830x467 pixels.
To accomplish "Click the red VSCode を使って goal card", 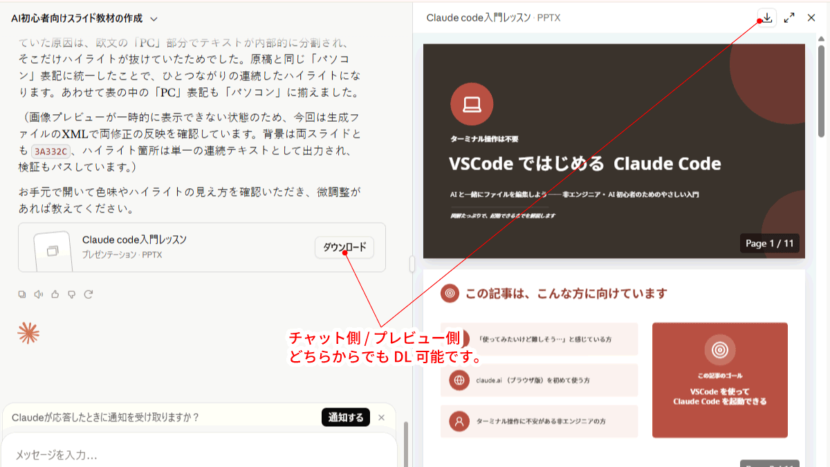I will 720,380.
